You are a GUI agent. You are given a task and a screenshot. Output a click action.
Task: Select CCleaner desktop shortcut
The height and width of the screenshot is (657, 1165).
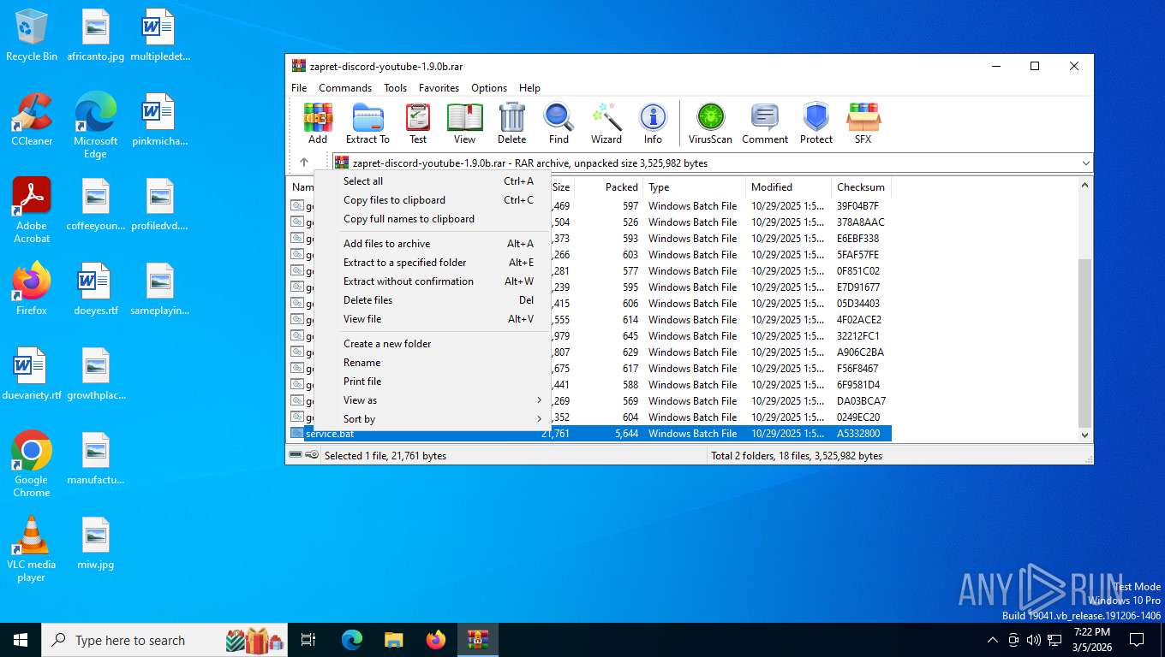point(32,120)
